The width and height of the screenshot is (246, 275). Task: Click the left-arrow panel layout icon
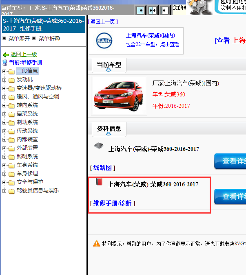[x=164, y=11]
